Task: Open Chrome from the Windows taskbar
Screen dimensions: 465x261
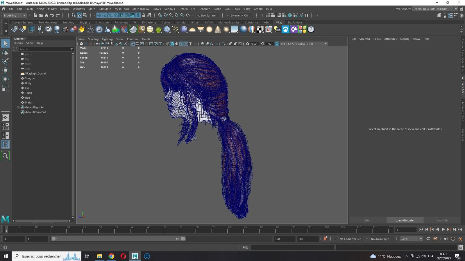Action: click(x=111, y=256)
